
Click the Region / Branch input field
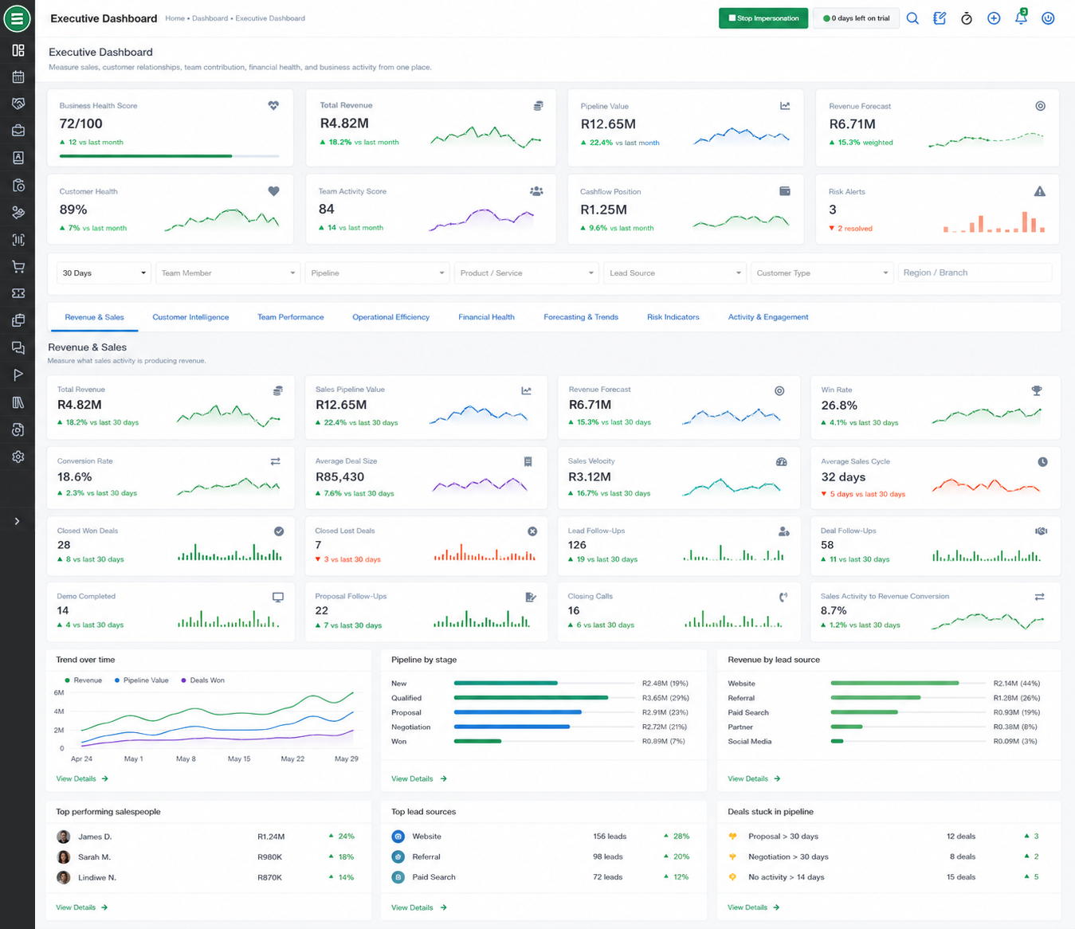click(975, 272)
